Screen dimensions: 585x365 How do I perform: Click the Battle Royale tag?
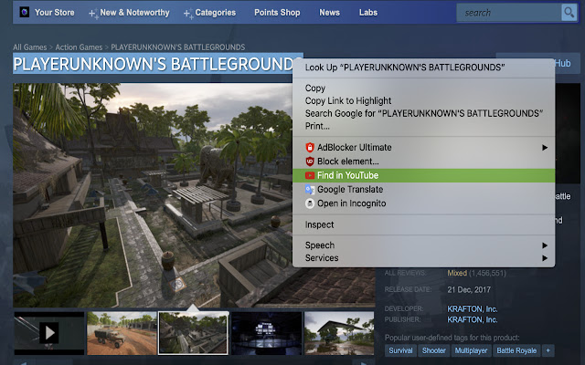(x=516, y=350)
